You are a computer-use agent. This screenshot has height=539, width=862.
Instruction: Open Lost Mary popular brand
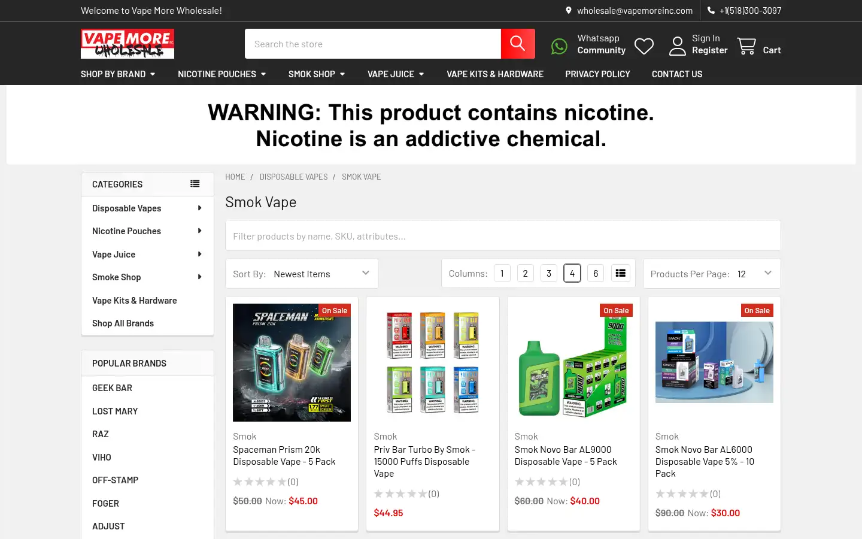115,411
